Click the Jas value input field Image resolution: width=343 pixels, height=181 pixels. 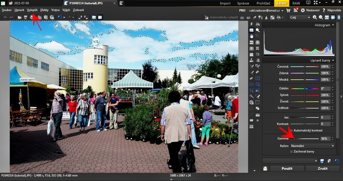325,117
